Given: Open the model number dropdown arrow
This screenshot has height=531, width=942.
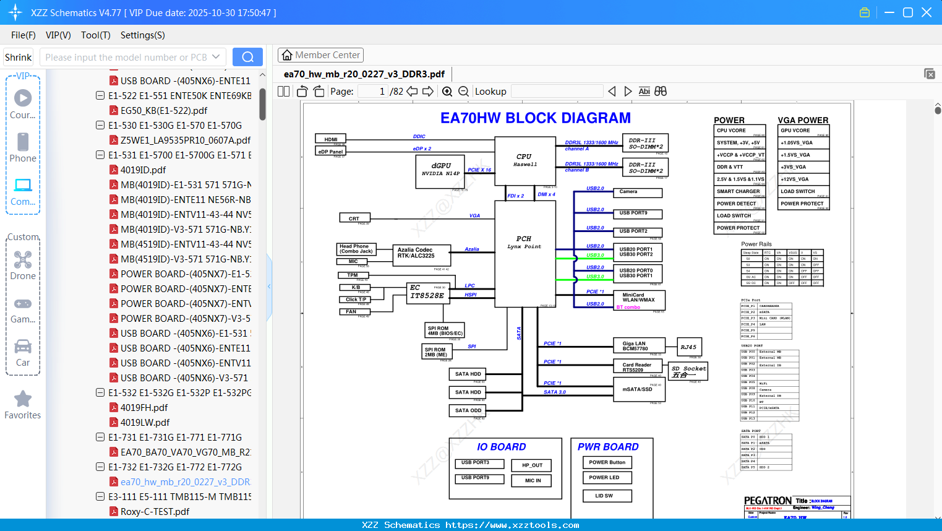Looking at the screenshot, I should (x=216, y=57).
